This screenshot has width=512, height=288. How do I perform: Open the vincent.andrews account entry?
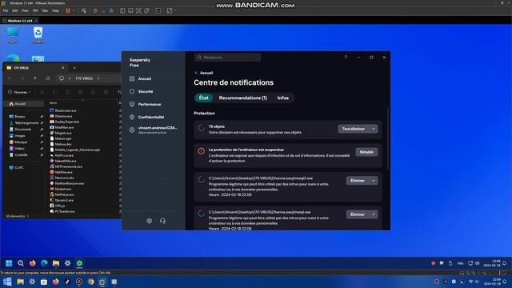154,130
